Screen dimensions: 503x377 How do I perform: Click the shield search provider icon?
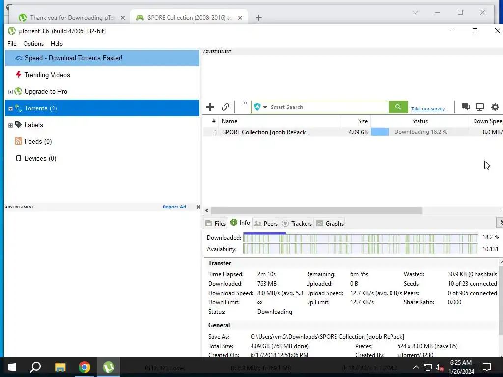click(x=257, y=107)
